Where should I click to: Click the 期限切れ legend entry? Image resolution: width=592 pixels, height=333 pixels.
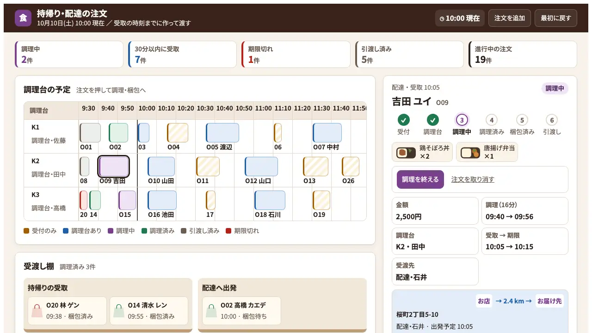point(242,231)
